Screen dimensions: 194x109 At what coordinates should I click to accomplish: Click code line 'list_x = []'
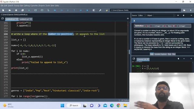tap(18, 40)
